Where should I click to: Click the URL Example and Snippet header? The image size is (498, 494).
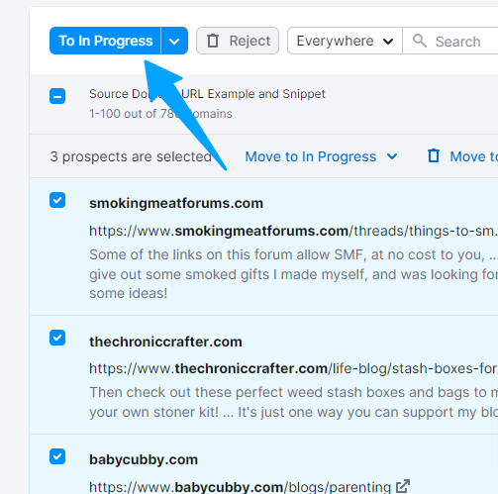[253, 94]
